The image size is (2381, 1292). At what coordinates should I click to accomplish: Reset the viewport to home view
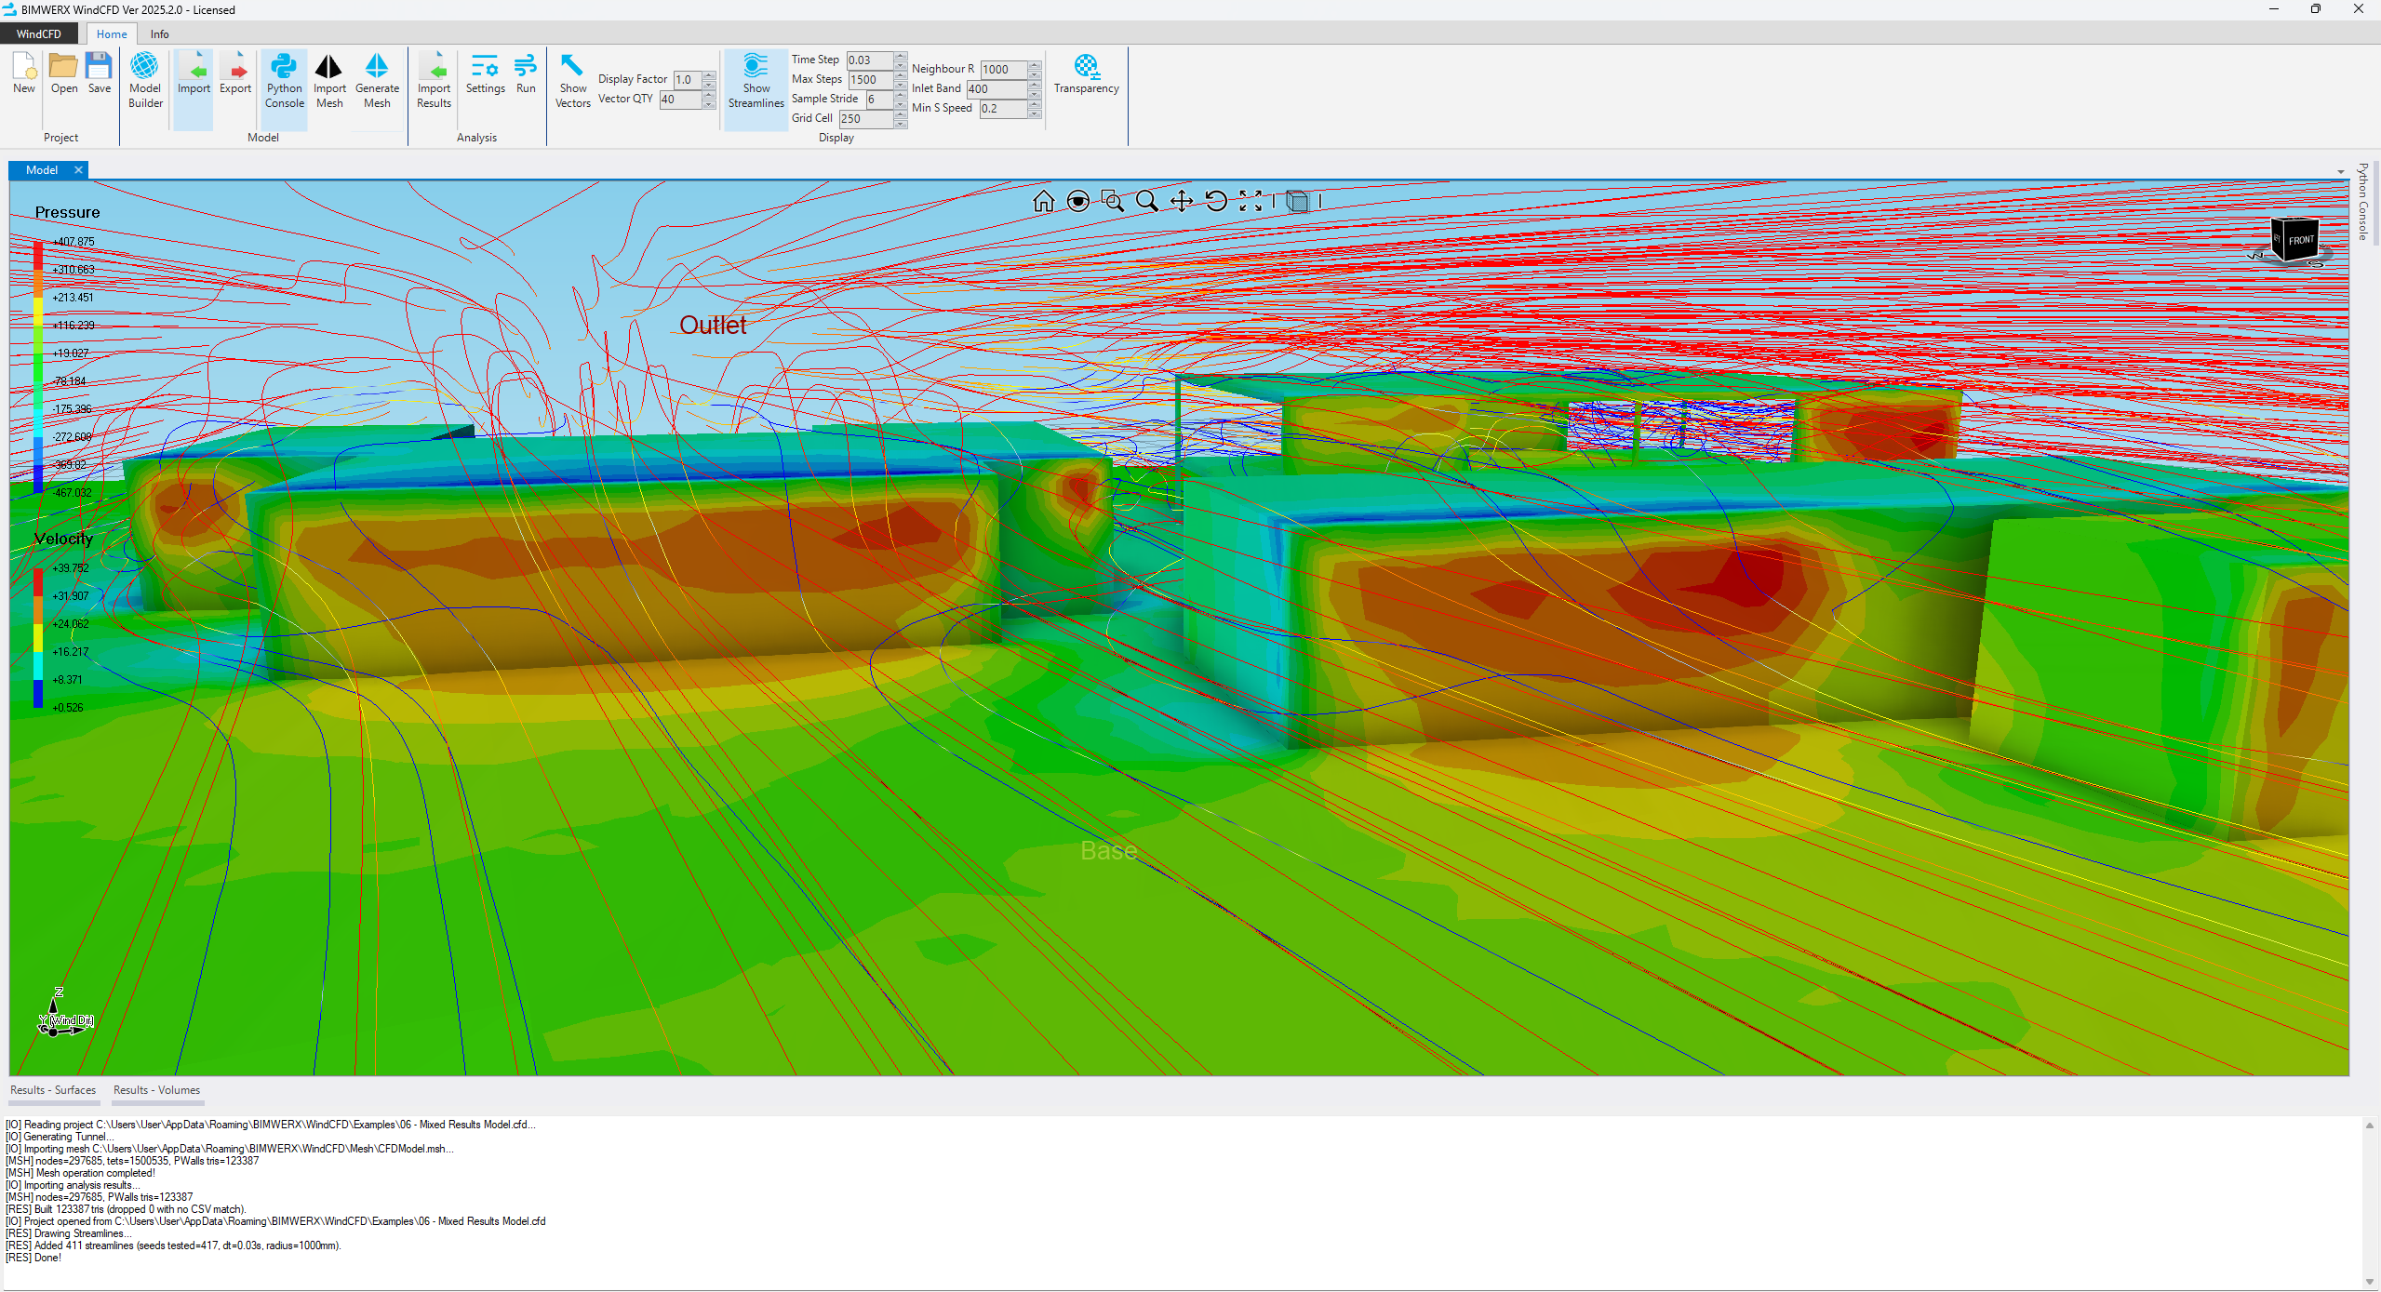point(1043,201)
